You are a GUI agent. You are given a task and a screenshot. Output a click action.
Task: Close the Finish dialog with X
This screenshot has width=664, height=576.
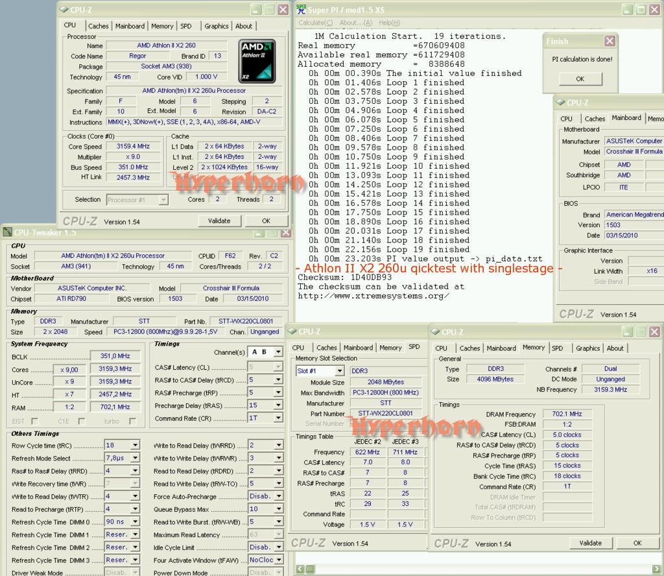click(x=610, y=41)
